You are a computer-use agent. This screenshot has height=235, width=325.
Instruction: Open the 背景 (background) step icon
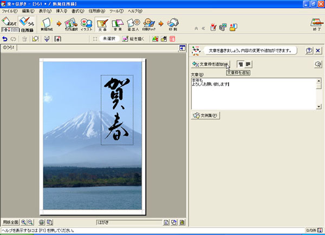click(x=118, y=24)
